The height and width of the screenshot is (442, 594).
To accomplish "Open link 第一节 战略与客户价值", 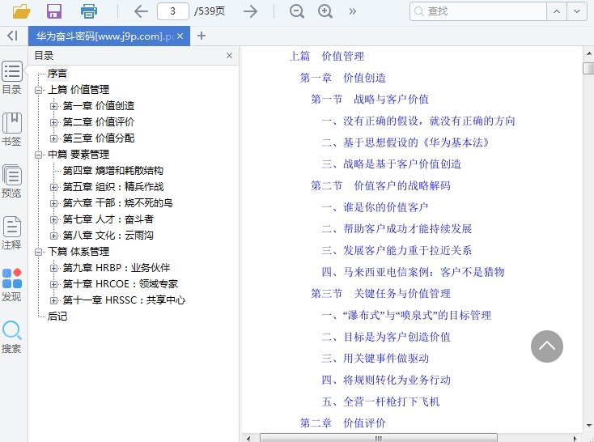I will 370,100.
